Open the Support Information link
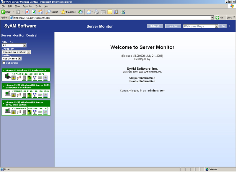The width and height of the screenshot is (236, 172). pyautogui.click(x=142, y=78)
